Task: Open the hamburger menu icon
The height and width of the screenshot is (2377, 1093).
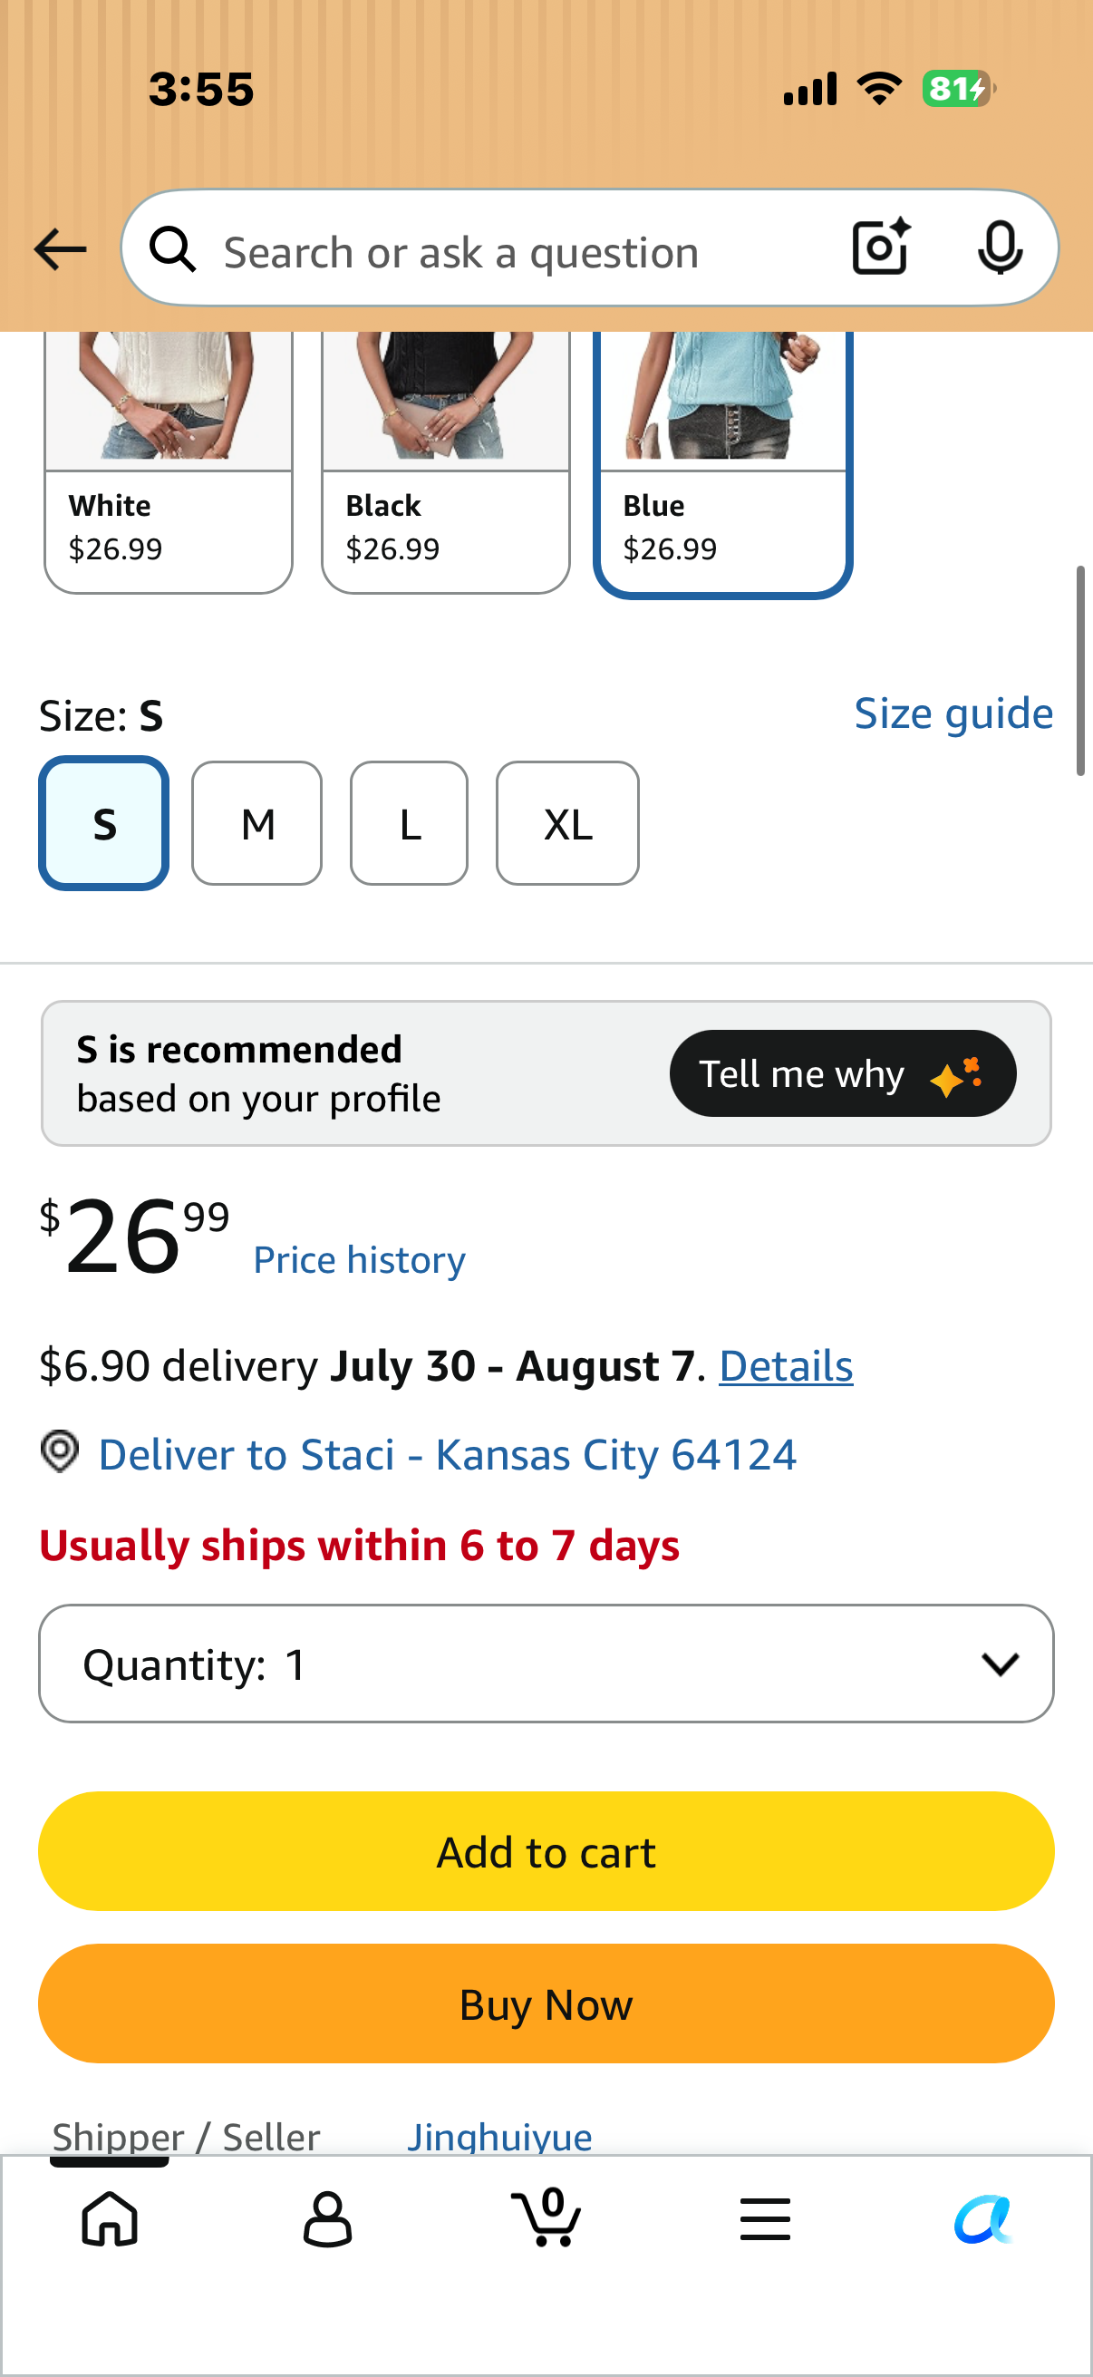Action: coord(765,2218)
